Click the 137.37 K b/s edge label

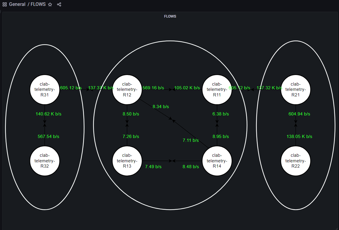click(x=100, y=88)
